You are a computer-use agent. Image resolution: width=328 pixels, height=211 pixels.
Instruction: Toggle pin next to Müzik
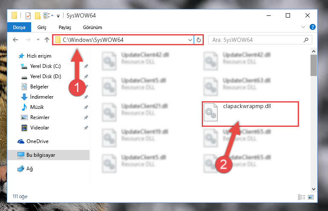86,107
